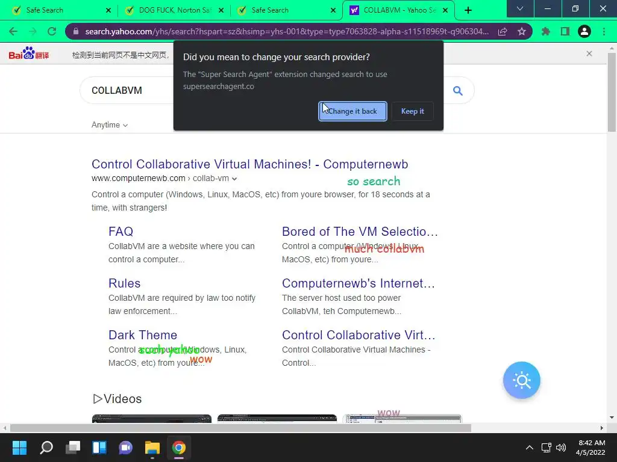Screen dimensions: 617x462
Task: Open the Extensions puzzle icon
Action: point(546,31)
